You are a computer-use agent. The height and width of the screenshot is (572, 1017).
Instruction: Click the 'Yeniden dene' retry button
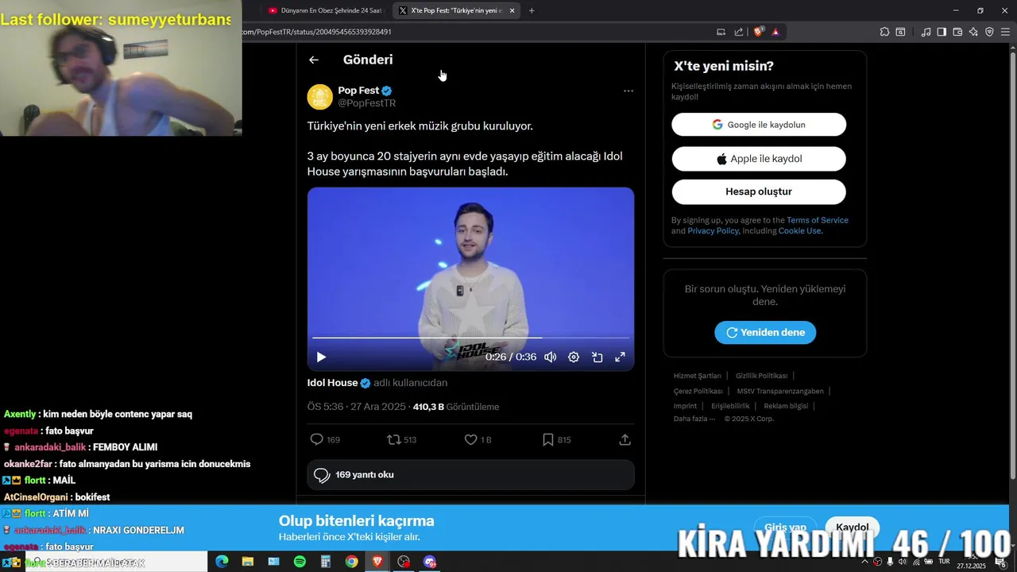(765, 333)
